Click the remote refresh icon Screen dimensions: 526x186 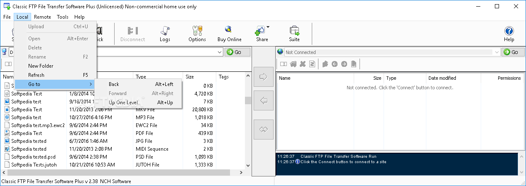[x=312, y=64]
